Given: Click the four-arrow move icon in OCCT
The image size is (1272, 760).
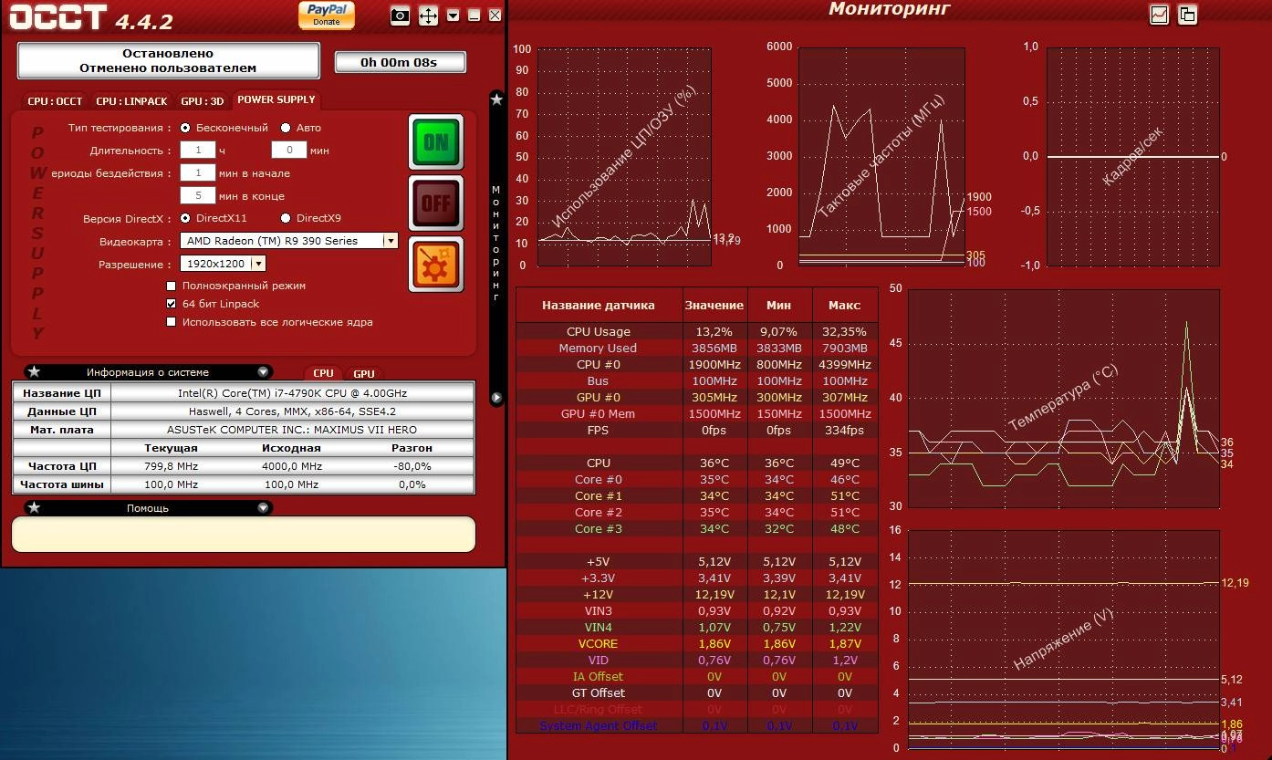Looking at the screenshot, I should tap(428, 16).
